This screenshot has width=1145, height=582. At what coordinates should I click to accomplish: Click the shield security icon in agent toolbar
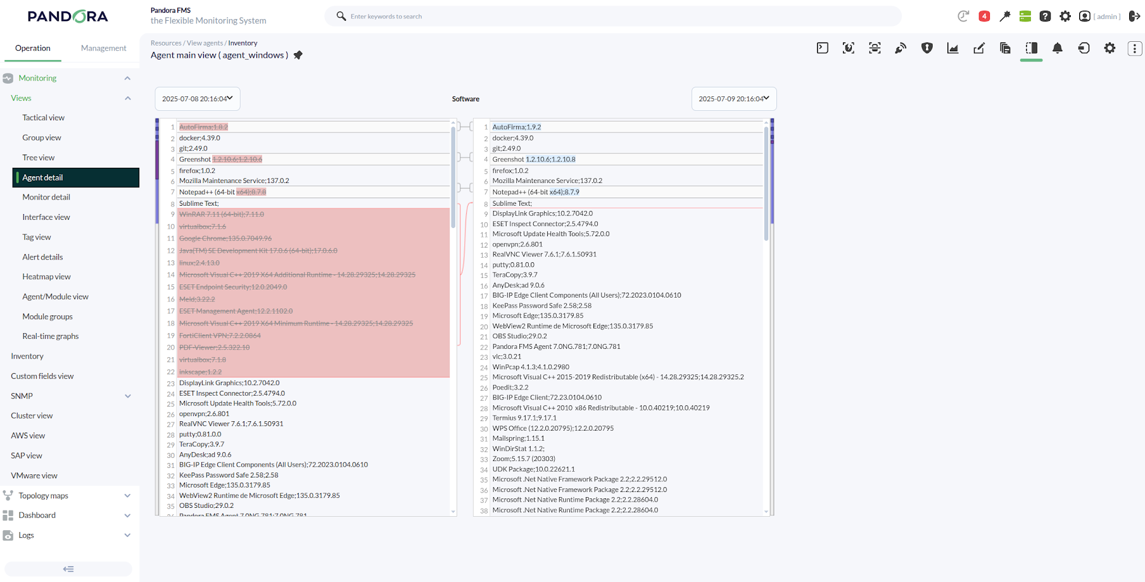[x=927, y=48]
